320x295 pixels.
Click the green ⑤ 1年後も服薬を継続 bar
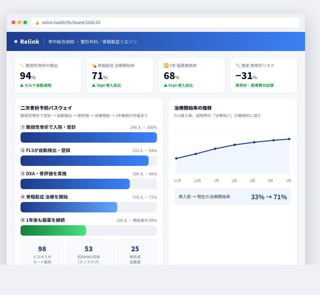click(53, 230)
